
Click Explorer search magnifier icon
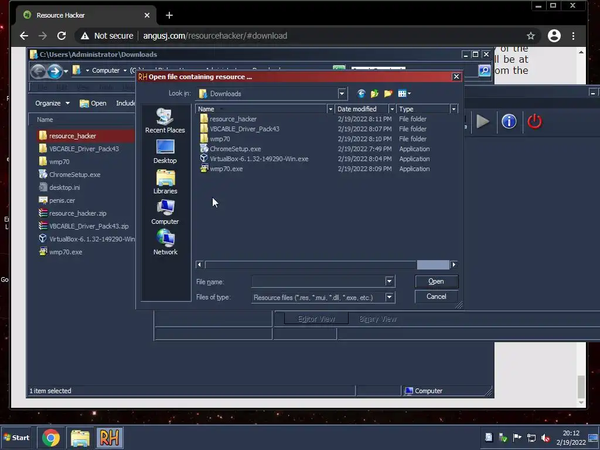click(485, 70)
